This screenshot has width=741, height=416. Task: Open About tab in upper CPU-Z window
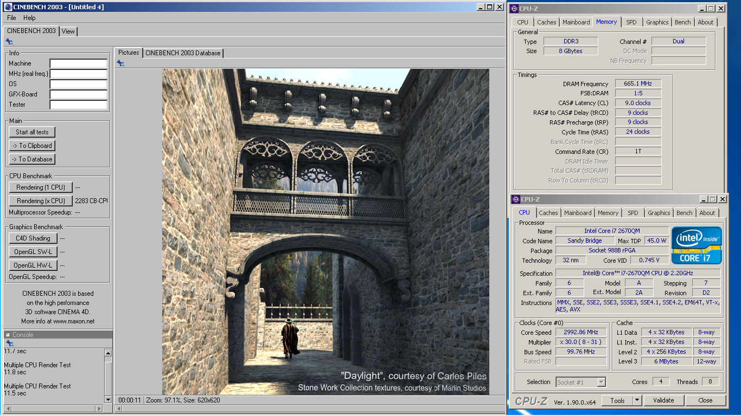706,22
